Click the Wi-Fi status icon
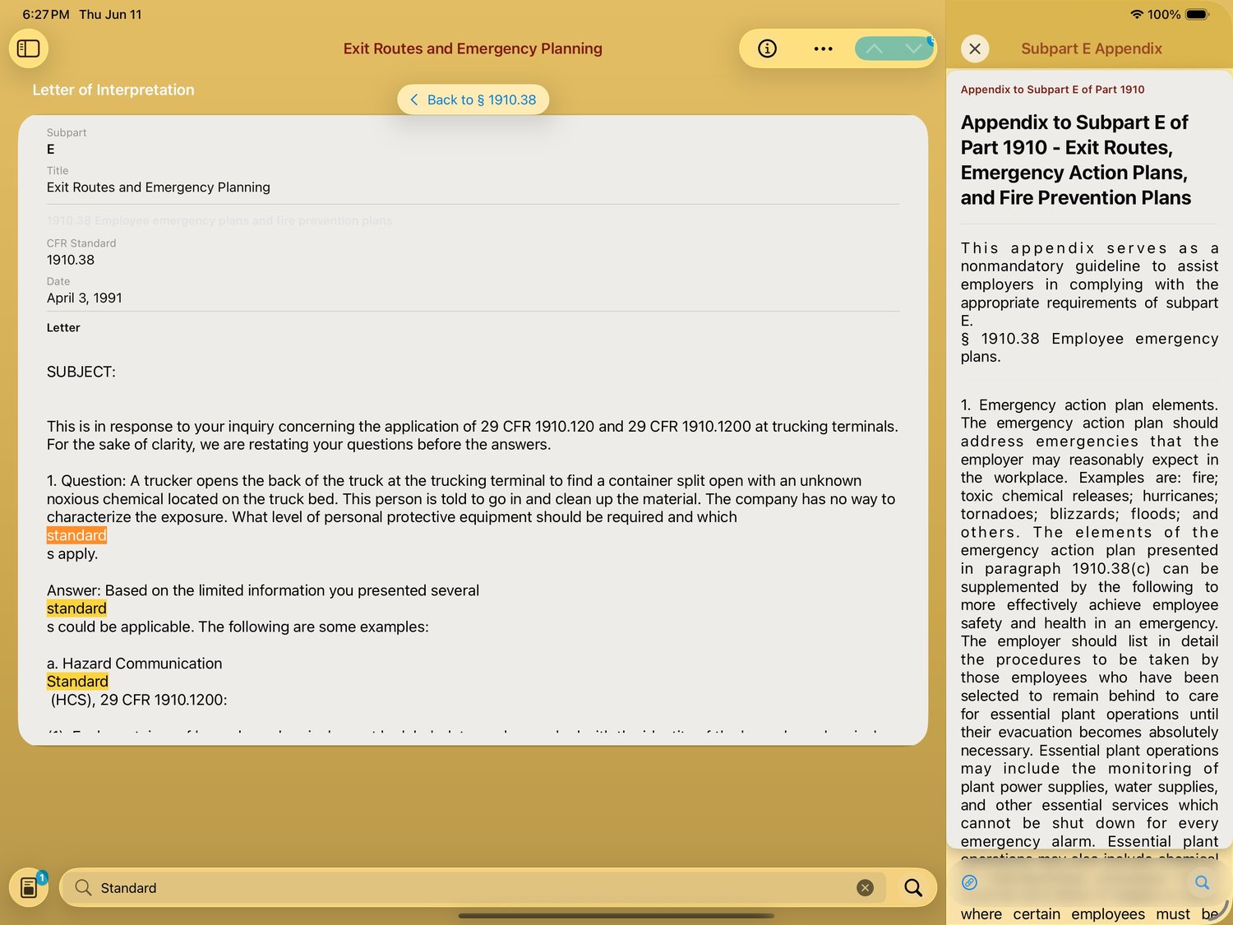1233x925 pixels. tap(1137, 14)
